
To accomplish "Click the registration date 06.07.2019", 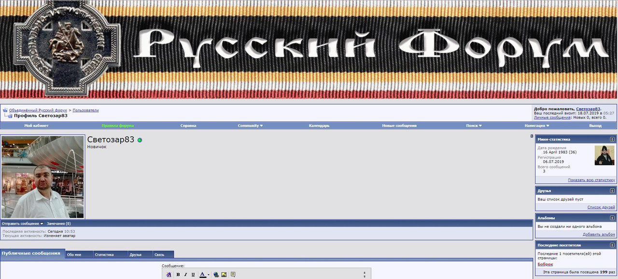I will coord(553,162).
